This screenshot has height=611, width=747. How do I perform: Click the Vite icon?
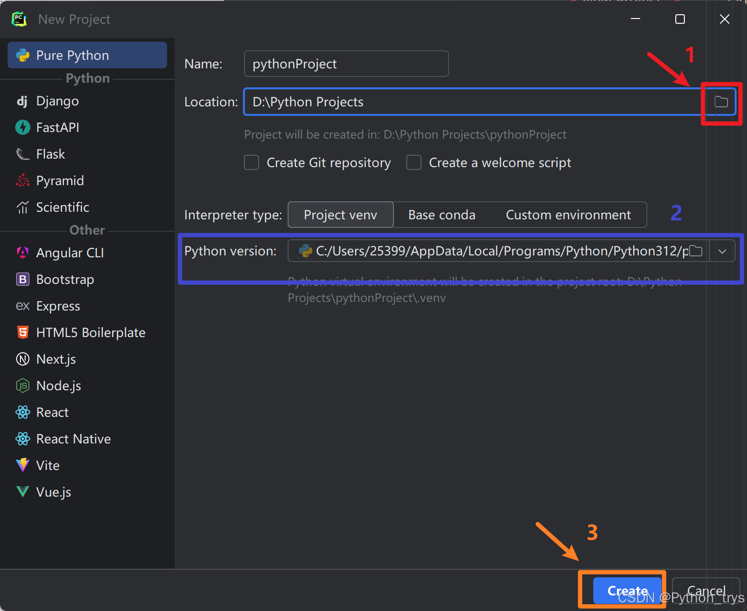click(23, 465)
